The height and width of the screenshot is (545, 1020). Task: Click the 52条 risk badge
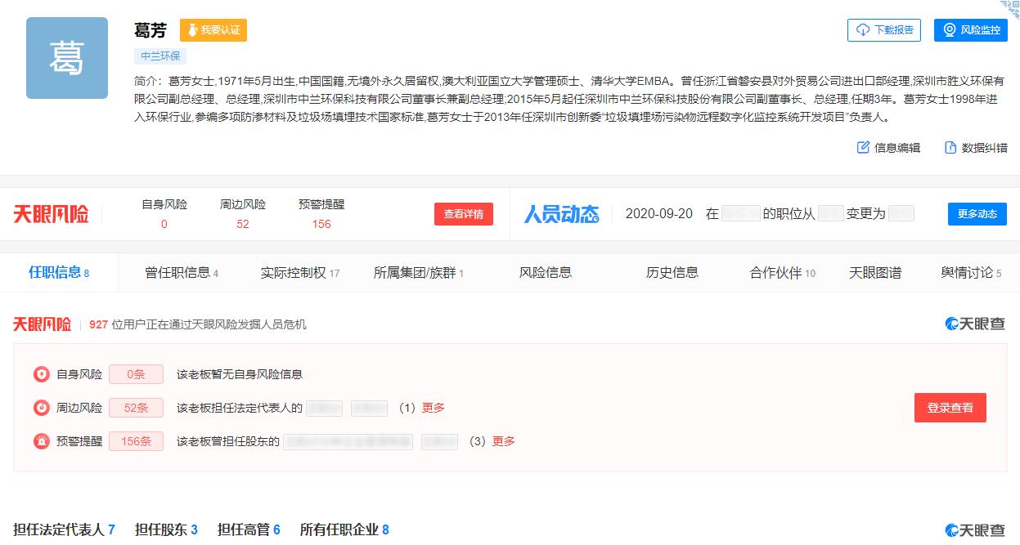tap(136, 408)
